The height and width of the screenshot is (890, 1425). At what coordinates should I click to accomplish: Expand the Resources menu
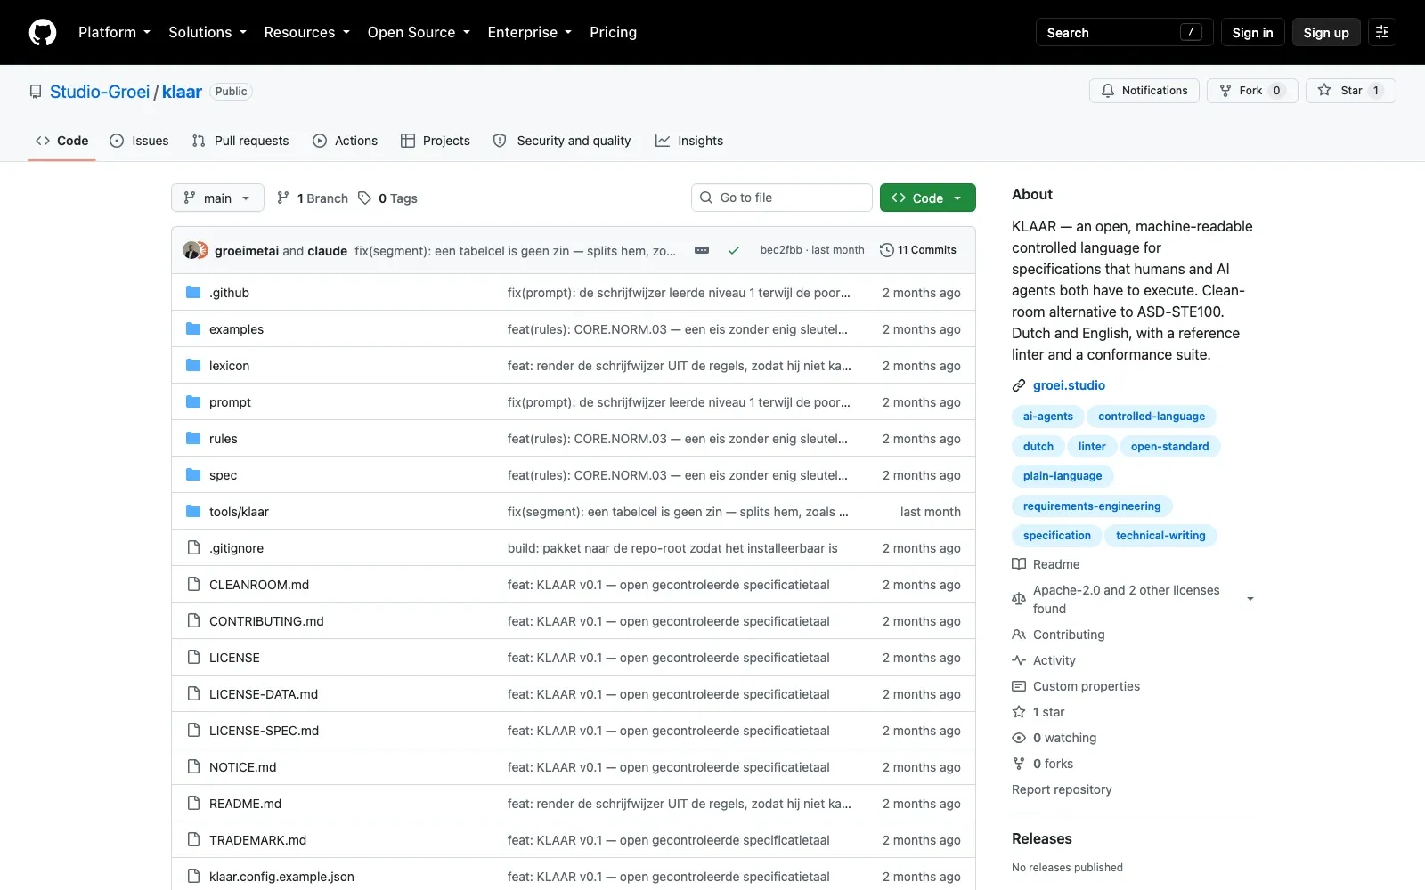coord(307,32)
